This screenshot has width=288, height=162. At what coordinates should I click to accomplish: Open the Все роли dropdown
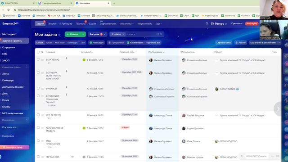click(97, 34)
